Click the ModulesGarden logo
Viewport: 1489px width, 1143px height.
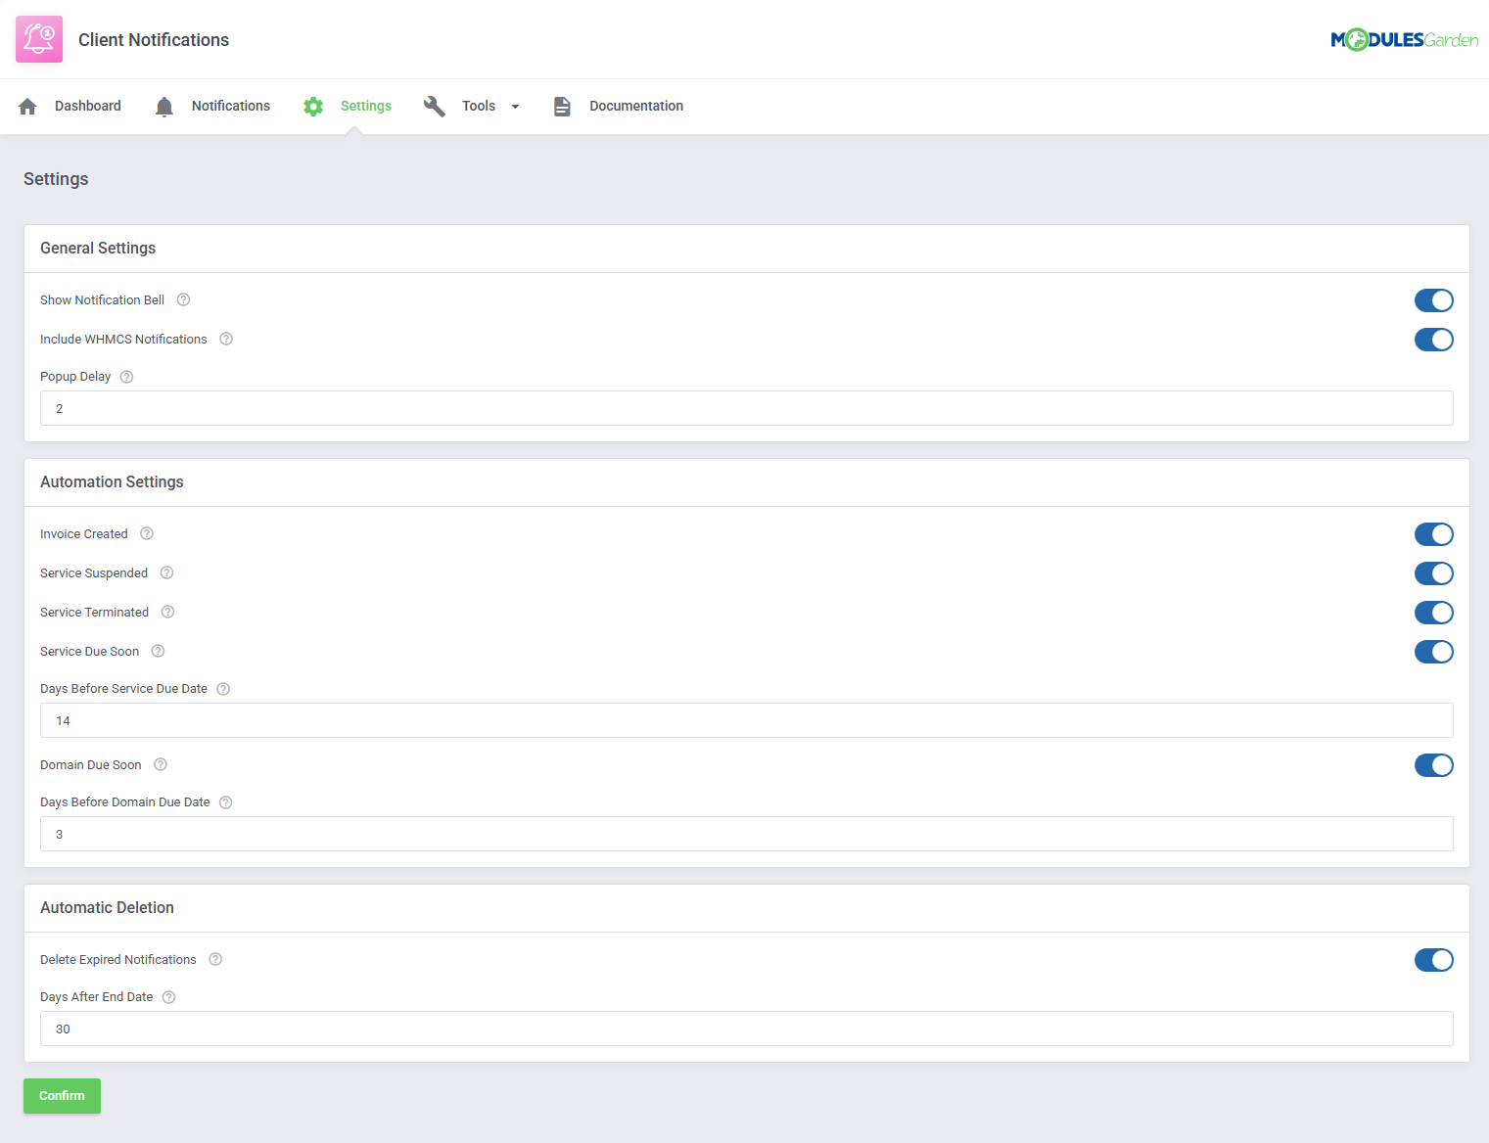pos(1405,39)
